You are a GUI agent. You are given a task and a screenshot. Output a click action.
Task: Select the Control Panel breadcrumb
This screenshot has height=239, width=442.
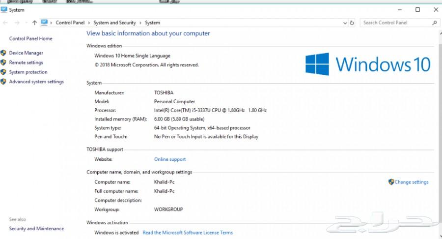click(70, 23)
